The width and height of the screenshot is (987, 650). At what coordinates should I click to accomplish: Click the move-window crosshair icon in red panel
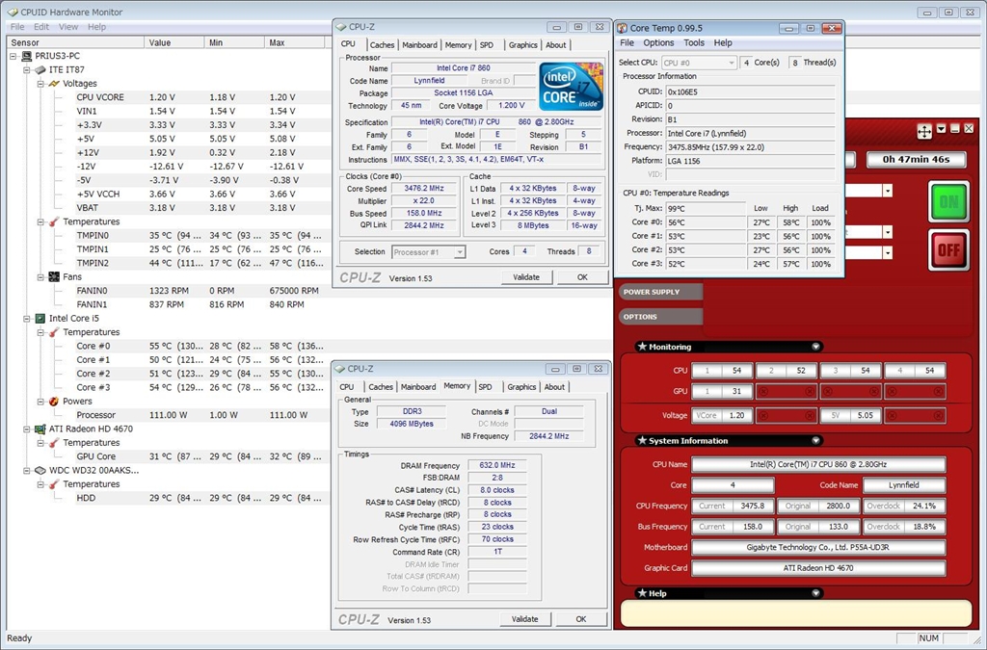pyautogui.click(x=923, y=130)
